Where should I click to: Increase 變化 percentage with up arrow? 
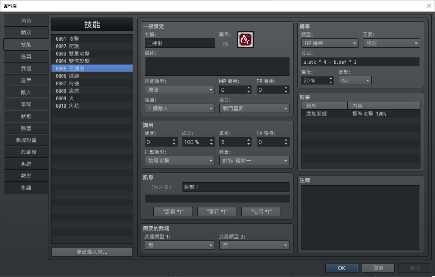pyautogui.click(x=331, y=78)
